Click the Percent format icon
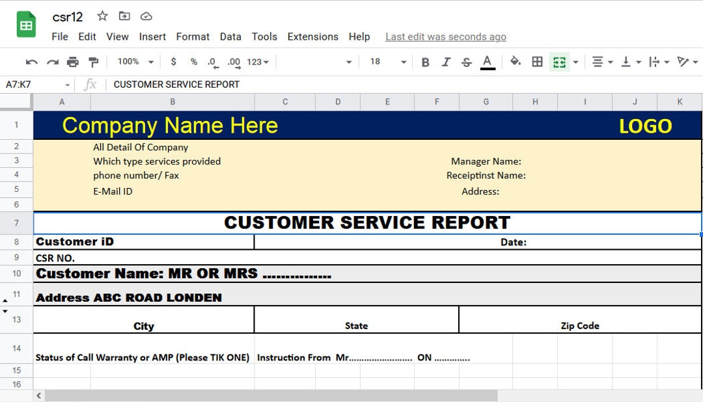This screenshot has height=402, width=703. [x=192, y=62]
